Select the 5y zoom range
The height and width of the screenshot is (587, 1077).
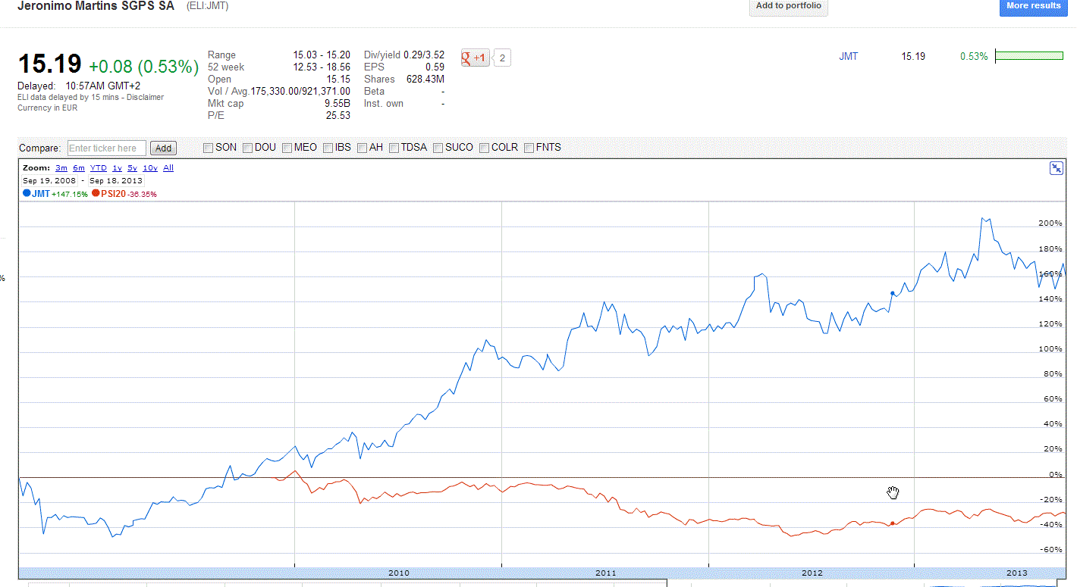[x=133, y=168]
